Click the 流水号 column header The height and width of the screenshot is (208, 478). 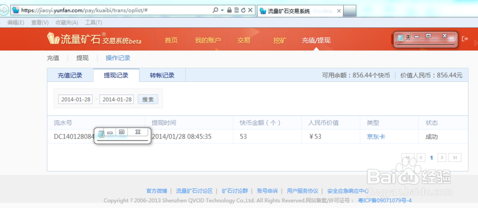[x=63, y=123]
